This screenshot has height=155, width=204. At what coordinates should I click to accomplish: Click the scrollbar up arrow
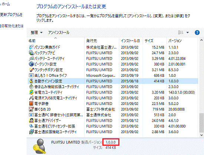(x=201, y=40)
